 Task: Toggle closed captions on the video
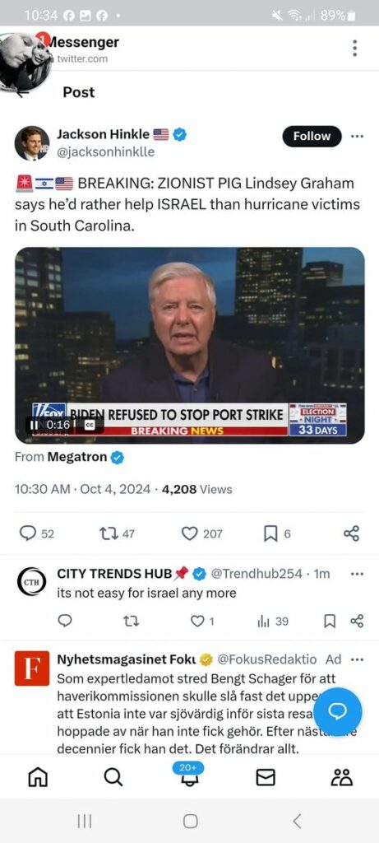pos(90,425)
